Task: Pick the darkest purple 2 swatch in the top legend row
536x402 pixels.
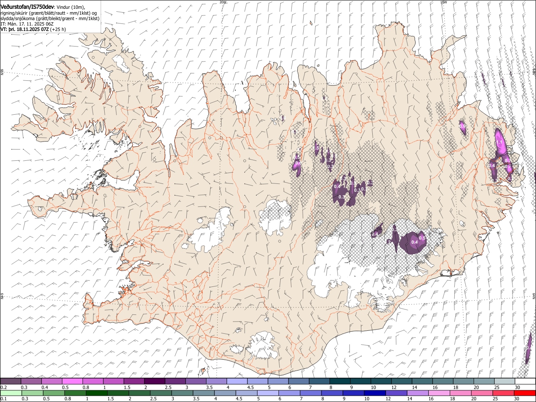Action: 155,381
